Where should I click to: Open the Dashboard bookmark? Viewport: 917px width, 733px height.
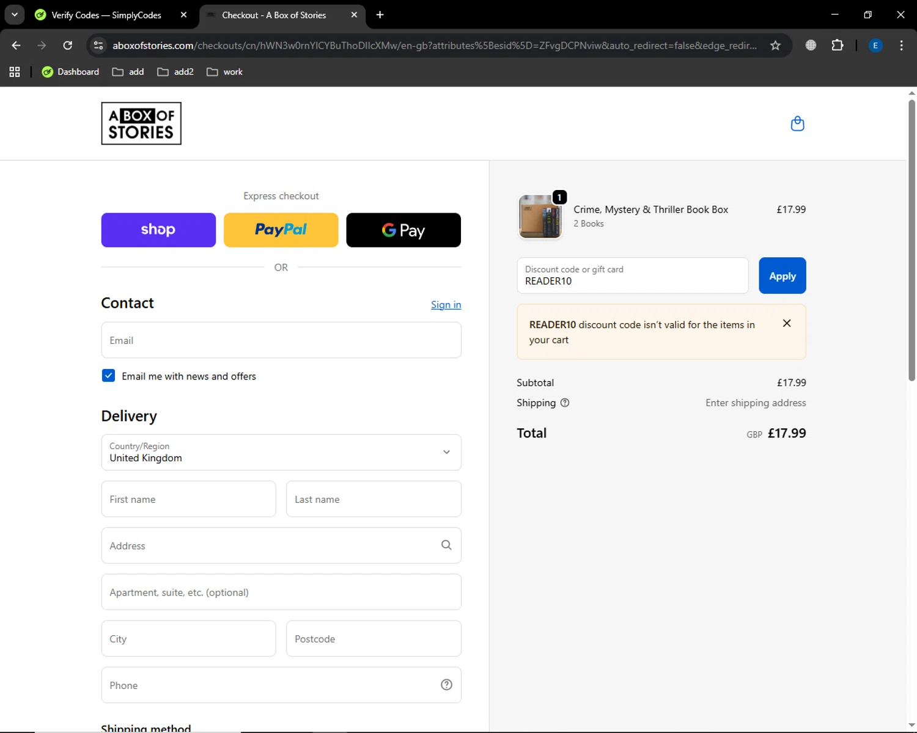point(70,72)
